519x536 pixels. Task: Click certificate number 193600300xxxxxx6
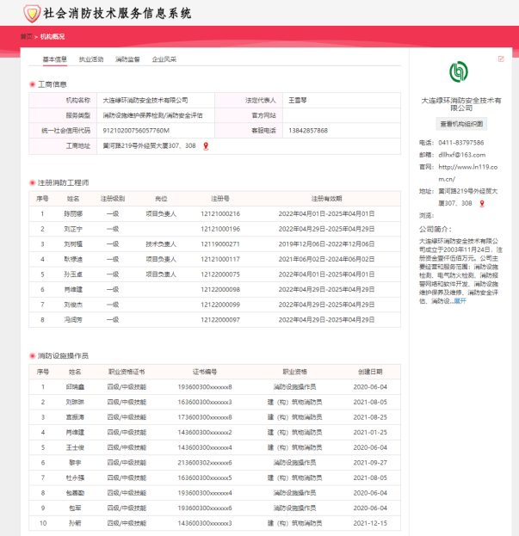click(205, 508)
